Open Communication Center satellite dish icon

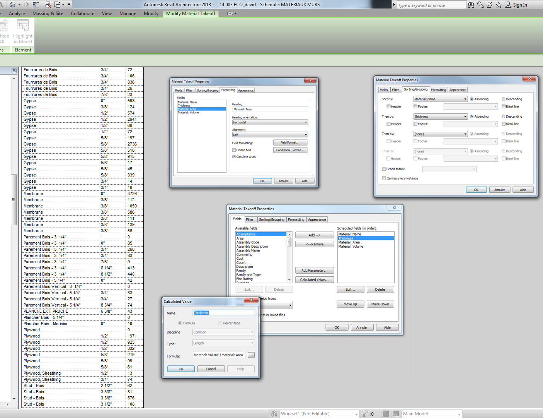(490, 5)
